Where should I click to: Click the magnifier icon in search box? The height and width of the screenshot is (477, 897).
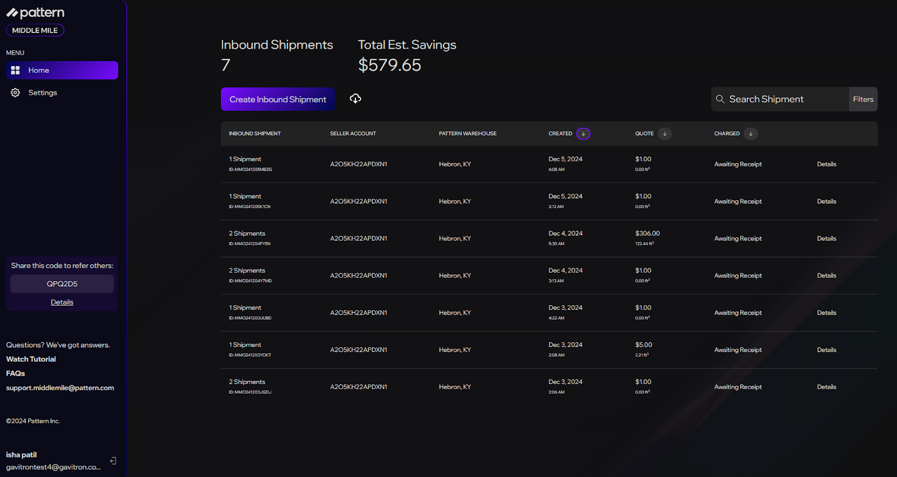coord(720,99)
